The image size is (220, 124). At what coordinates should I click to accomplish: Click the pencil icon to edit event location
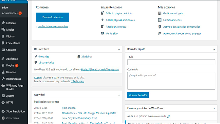[x=169, y=116]
